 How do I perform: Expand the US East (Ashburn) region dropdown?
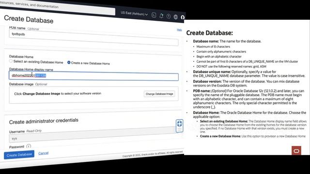134,14
